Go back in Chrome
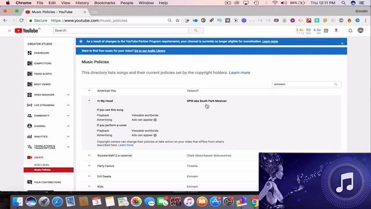371x209 pixels. 5,20
